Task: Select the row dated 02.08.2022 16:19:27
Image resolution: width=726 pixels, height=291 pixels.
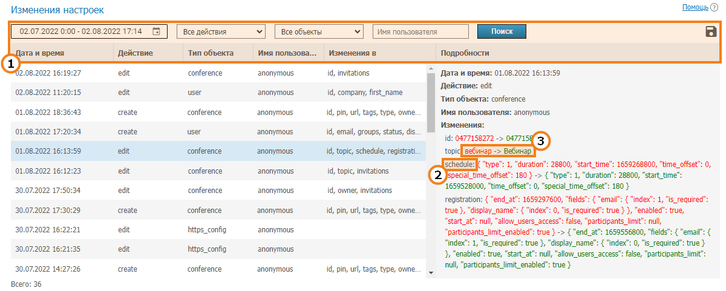Action: click(218, 73)
